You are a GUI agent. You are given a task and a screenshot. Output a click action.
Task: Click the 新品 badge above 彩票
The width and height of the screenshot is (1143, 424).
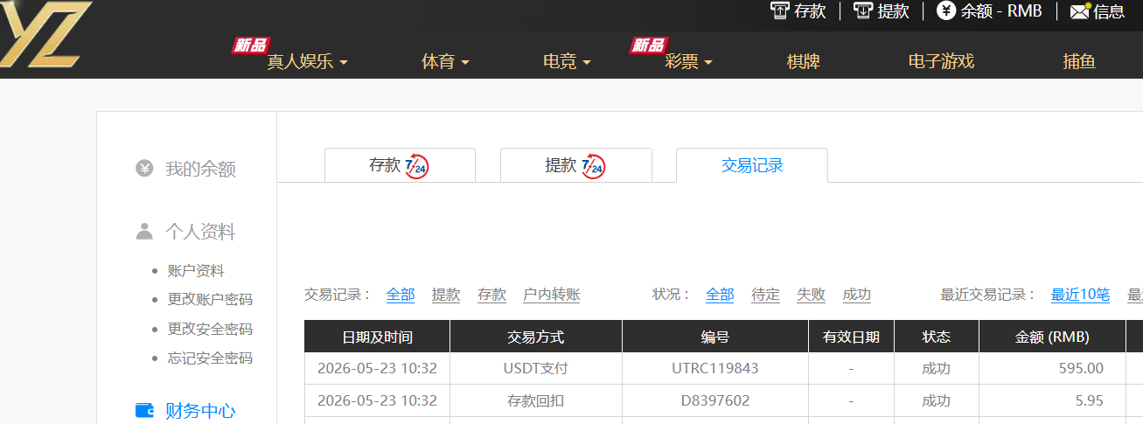pos(649,45)
